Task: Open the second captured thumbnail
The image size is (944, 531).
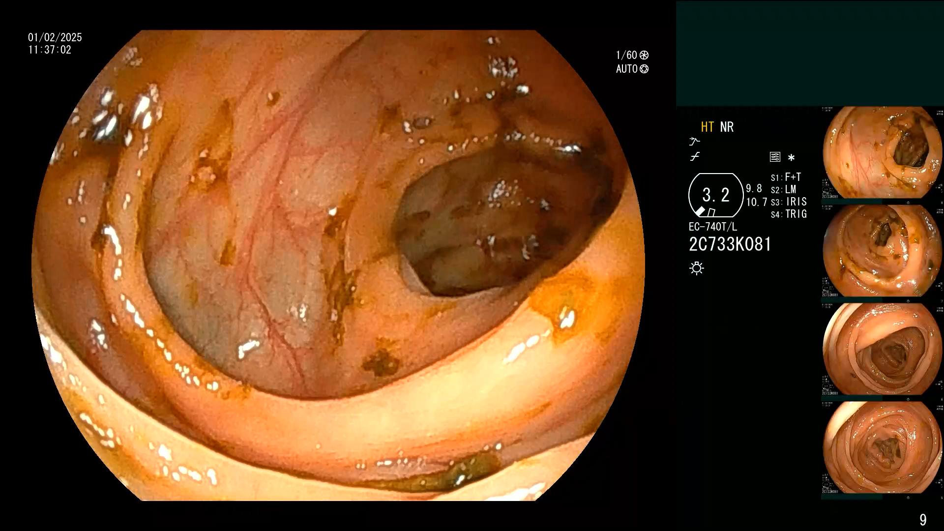Action: (x=882, y=251)
